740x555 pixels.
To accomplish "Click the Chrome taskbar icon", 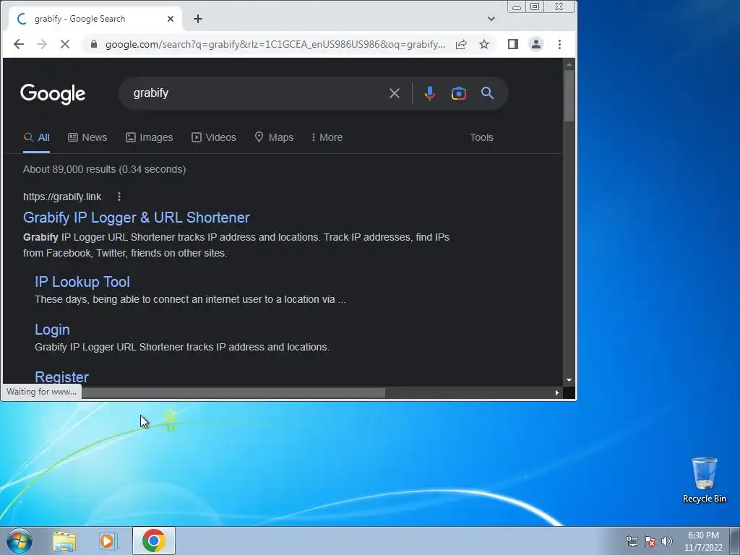I will (x=154, y=541).
